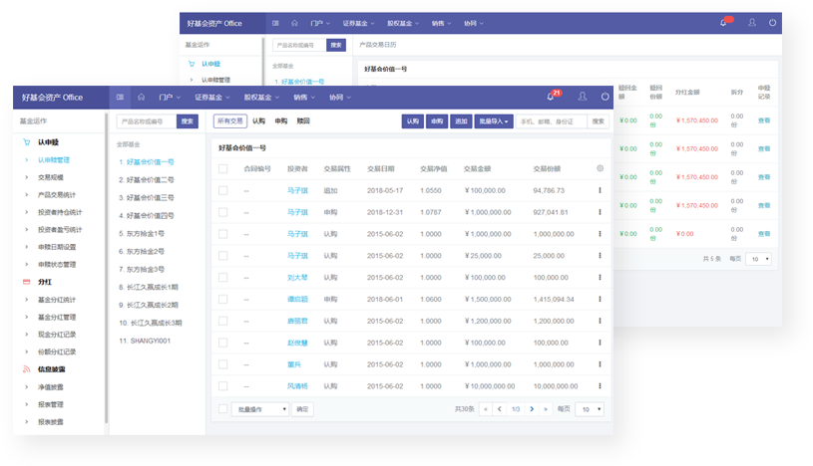Open the more-actions menu for the 2018-05-17 row
Image resolution: width=813 pixels, height=466 pixels.
(600, 190)
